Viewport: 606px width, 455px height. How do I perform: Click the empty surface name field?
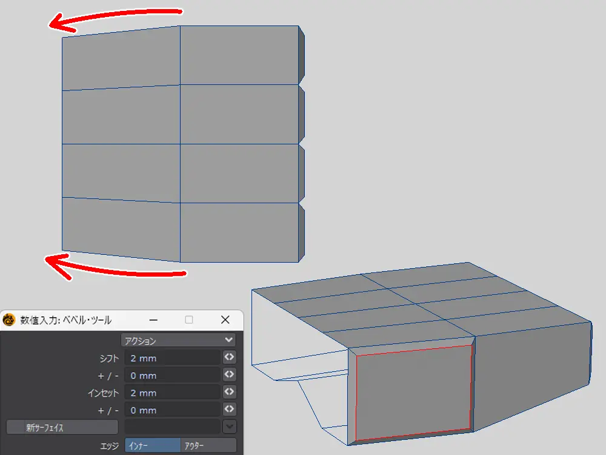(172, 427)
